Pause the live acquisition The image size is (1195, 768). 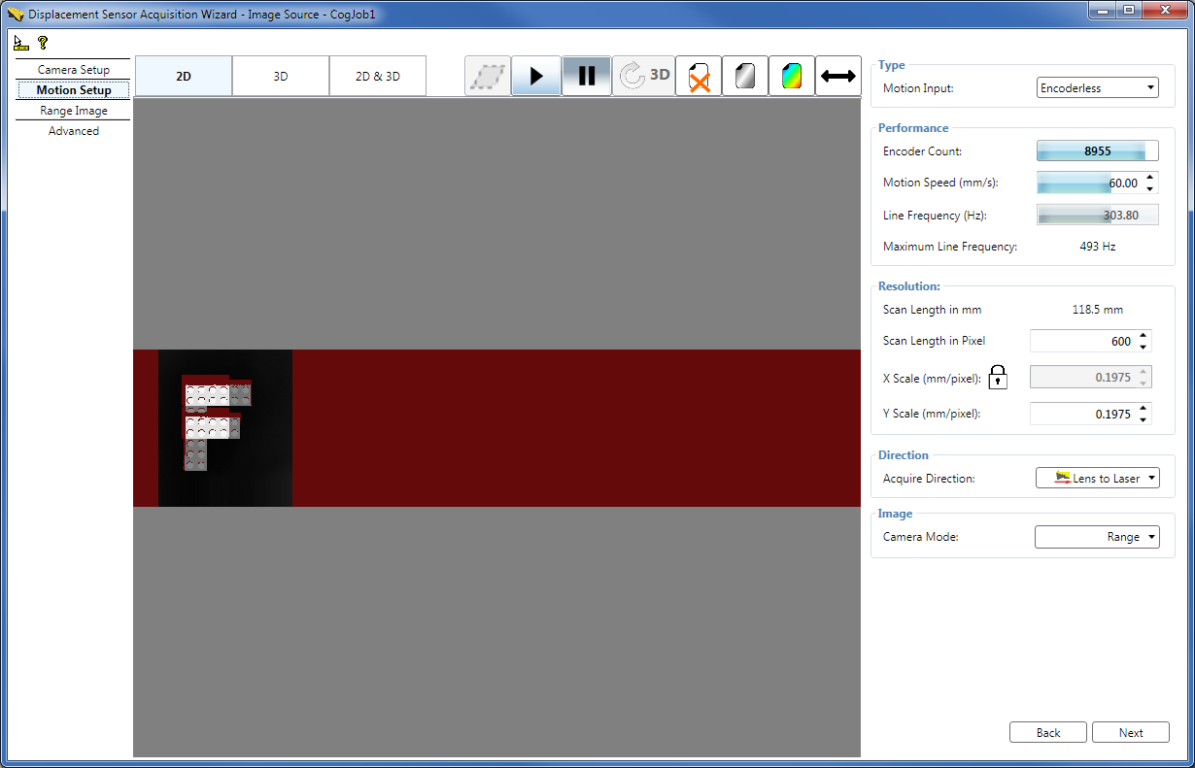tap(587, 75)
